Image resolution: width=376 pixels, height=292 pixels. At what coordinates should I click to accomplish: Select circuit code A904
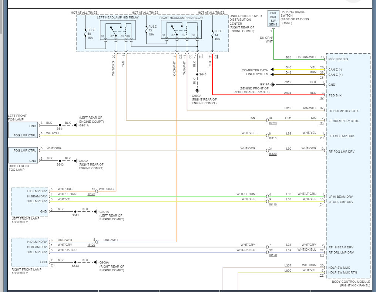coord(288,93)
